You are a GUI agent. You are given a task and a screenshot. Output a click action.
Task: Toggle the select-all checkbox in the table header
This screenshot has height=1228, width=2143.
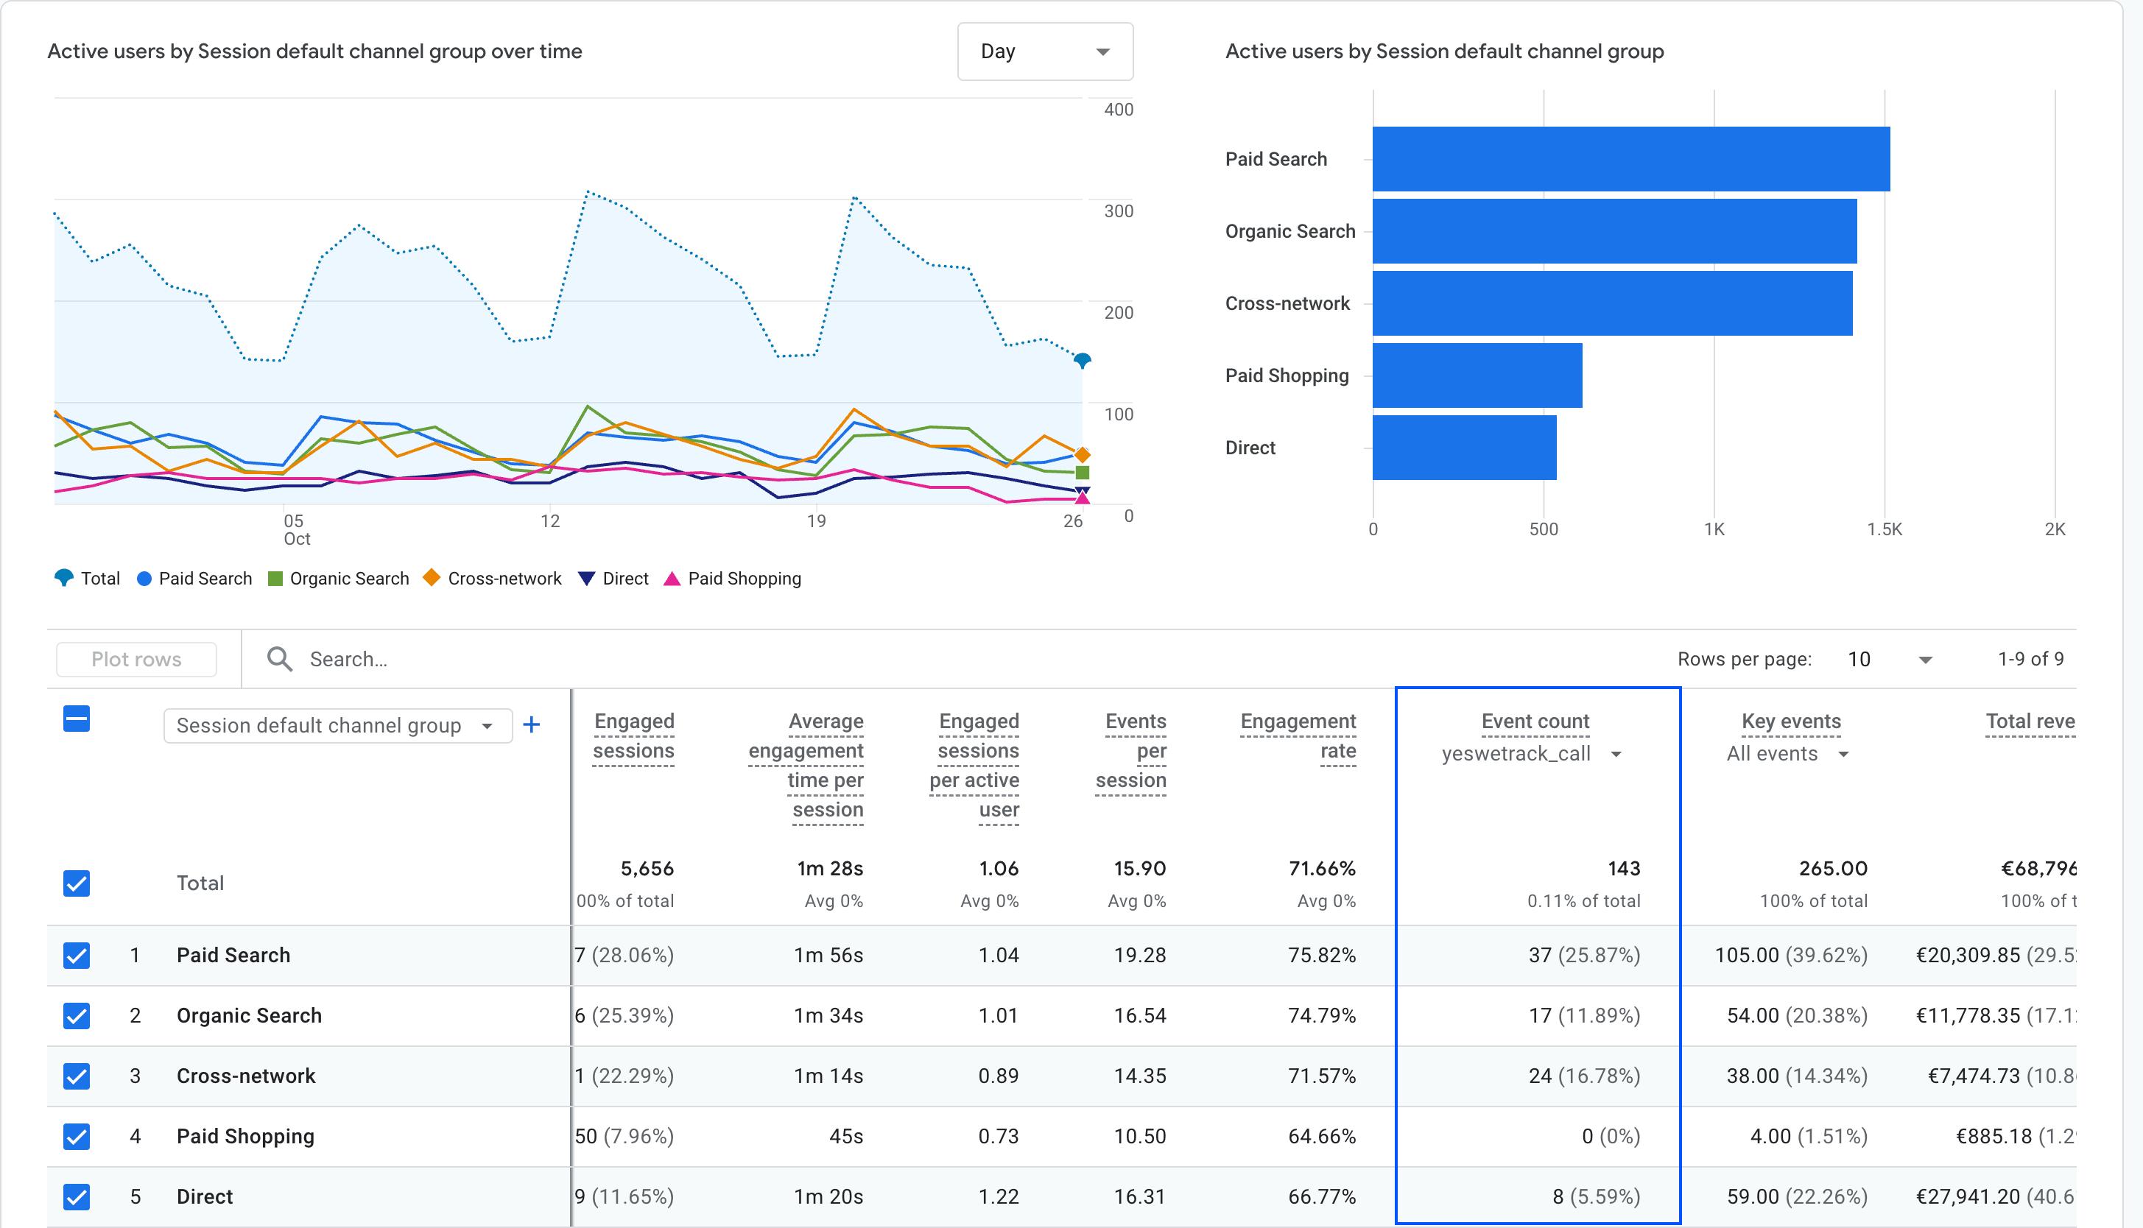[x=76, y=719]
